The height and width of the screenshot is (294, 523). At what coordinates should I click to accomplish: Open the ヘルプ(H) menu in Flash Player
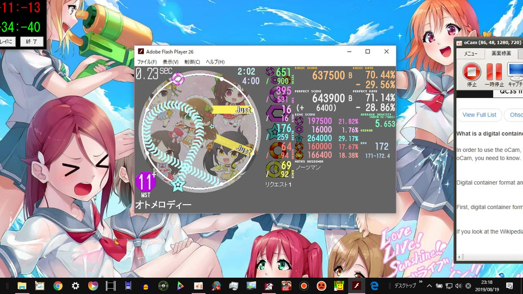(215, 62)
